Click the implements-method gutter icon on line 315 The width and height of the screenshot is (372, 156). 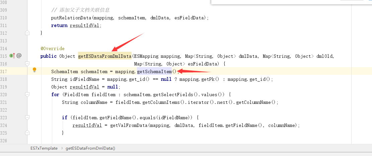coord(12,56)
